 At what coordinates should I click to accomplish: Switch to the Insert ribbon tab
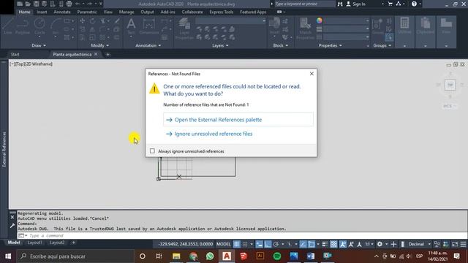(42, 12)
